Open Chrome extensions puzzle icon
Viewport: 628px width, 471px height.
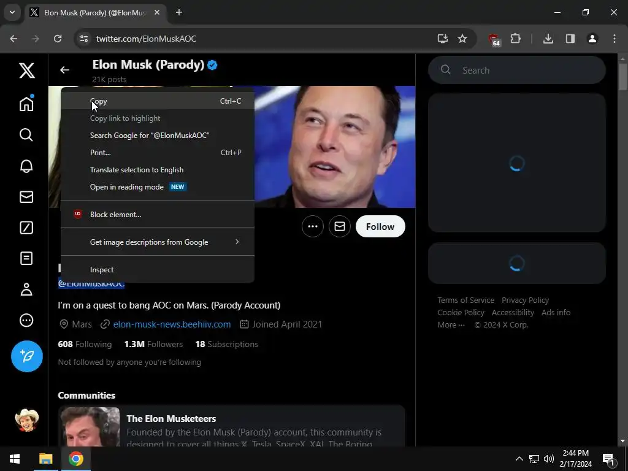[x=515, y=39]
